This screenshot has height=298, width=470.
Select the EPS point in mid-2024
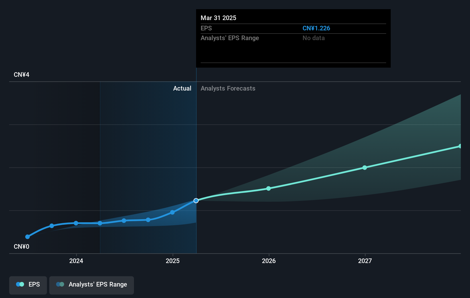[x=124, y=221]
